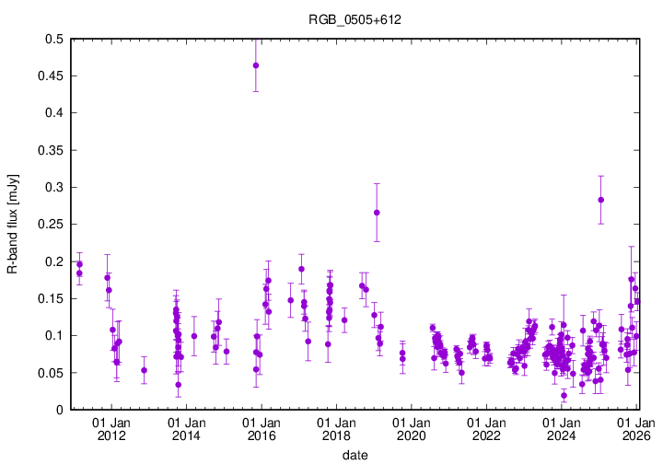663x464 pixels.
Task: Click the 01 Jan 2022 x-axis tick label
Action: [x=486, y=429]
